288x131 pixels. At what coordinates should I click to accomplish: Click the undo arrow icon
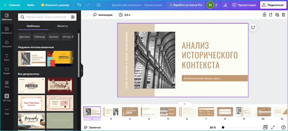pos(79,5)
